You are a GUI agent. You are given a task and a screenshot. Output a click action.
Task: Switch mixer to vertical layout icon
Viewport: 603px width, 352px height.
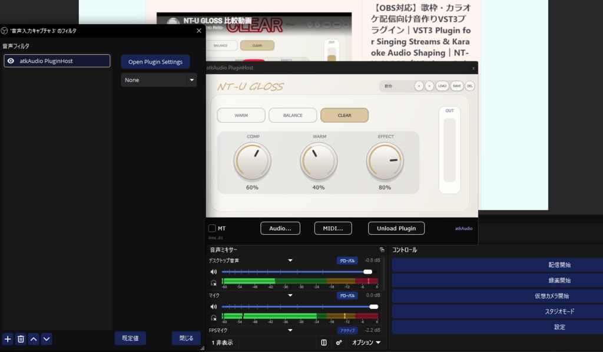[324, 343]
